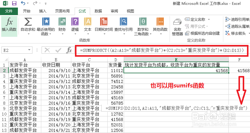Select cell with value 52031

point(116,125)
